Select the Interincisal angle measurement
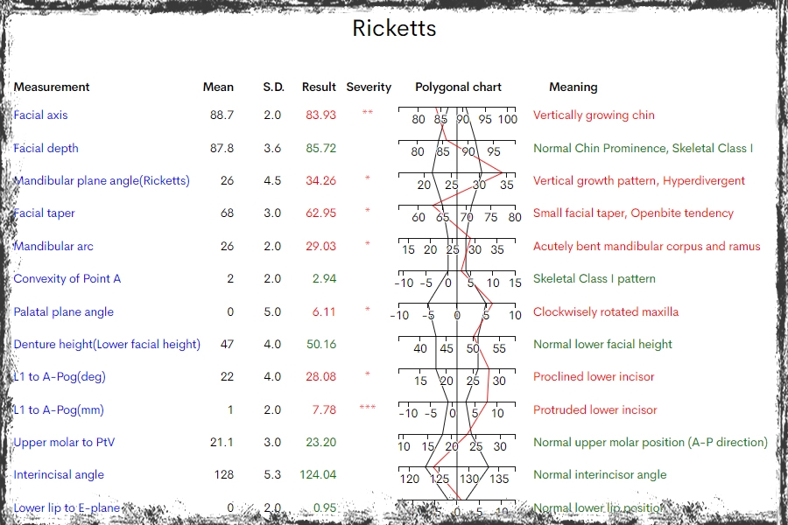 tap(59, 475)
